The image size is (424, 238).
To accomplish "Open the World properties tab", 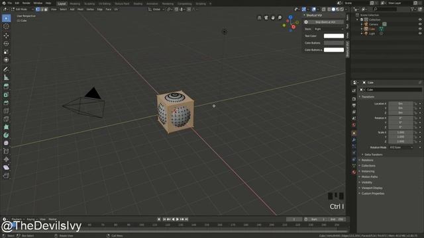I will click(354, 125).
